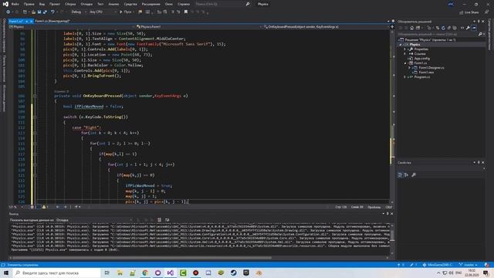Open the Справка menu
The image size is (494, 278).
(x=184, y=4)
